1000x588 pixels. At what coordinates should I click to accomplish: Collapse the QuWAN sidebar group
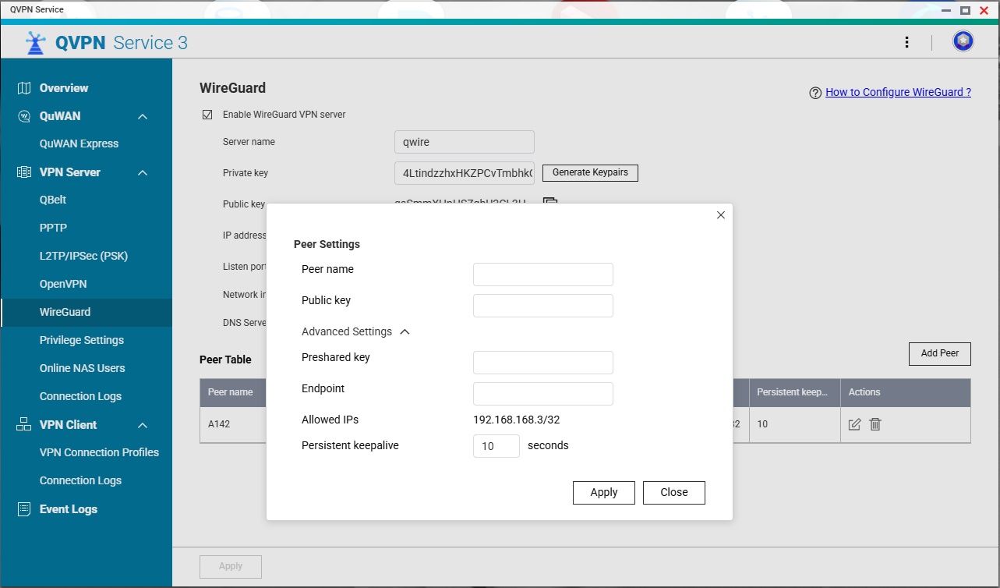(143, 116)
